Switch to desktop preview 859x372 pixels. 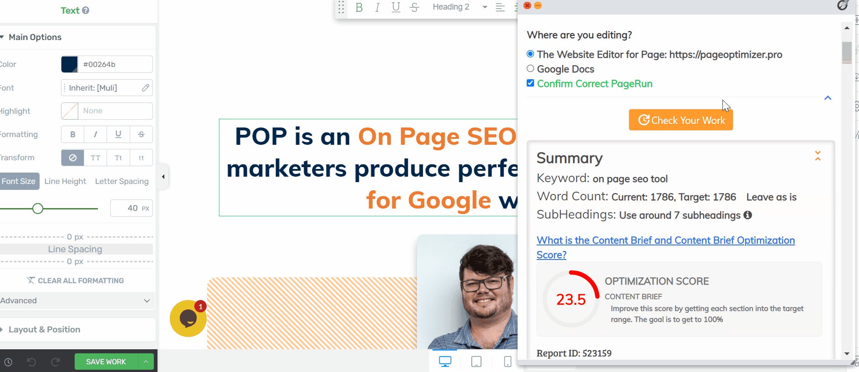pos(445,362)
